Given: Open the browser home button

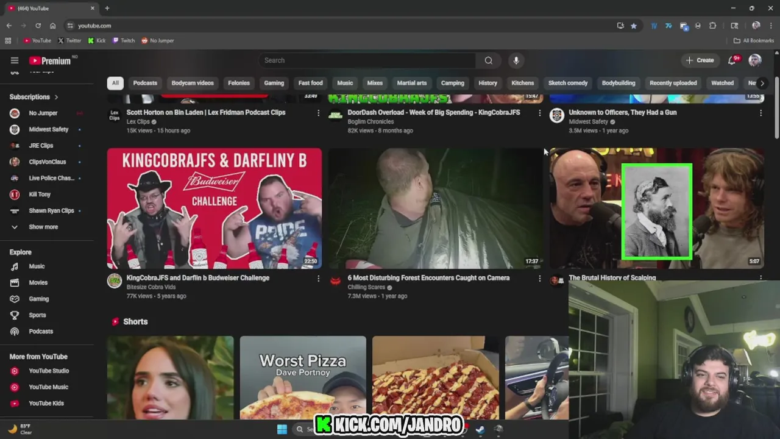Looking at the screenshot, I should (x=53, y=26).
